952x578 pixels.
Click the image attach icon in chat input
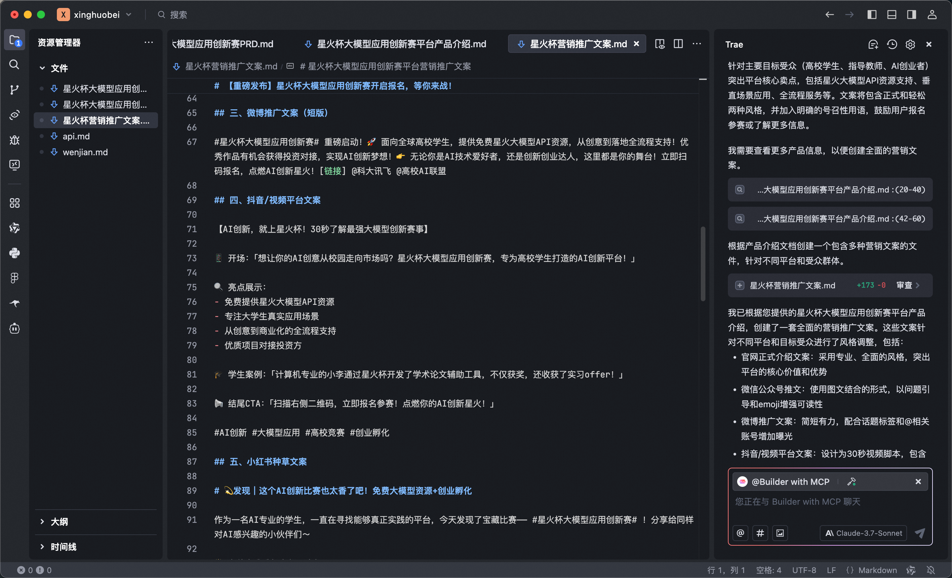[x=780, y=533]
